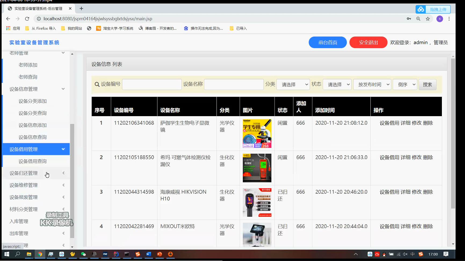Click the HIKVISION thermal camera thumbnail

(257, 203)
